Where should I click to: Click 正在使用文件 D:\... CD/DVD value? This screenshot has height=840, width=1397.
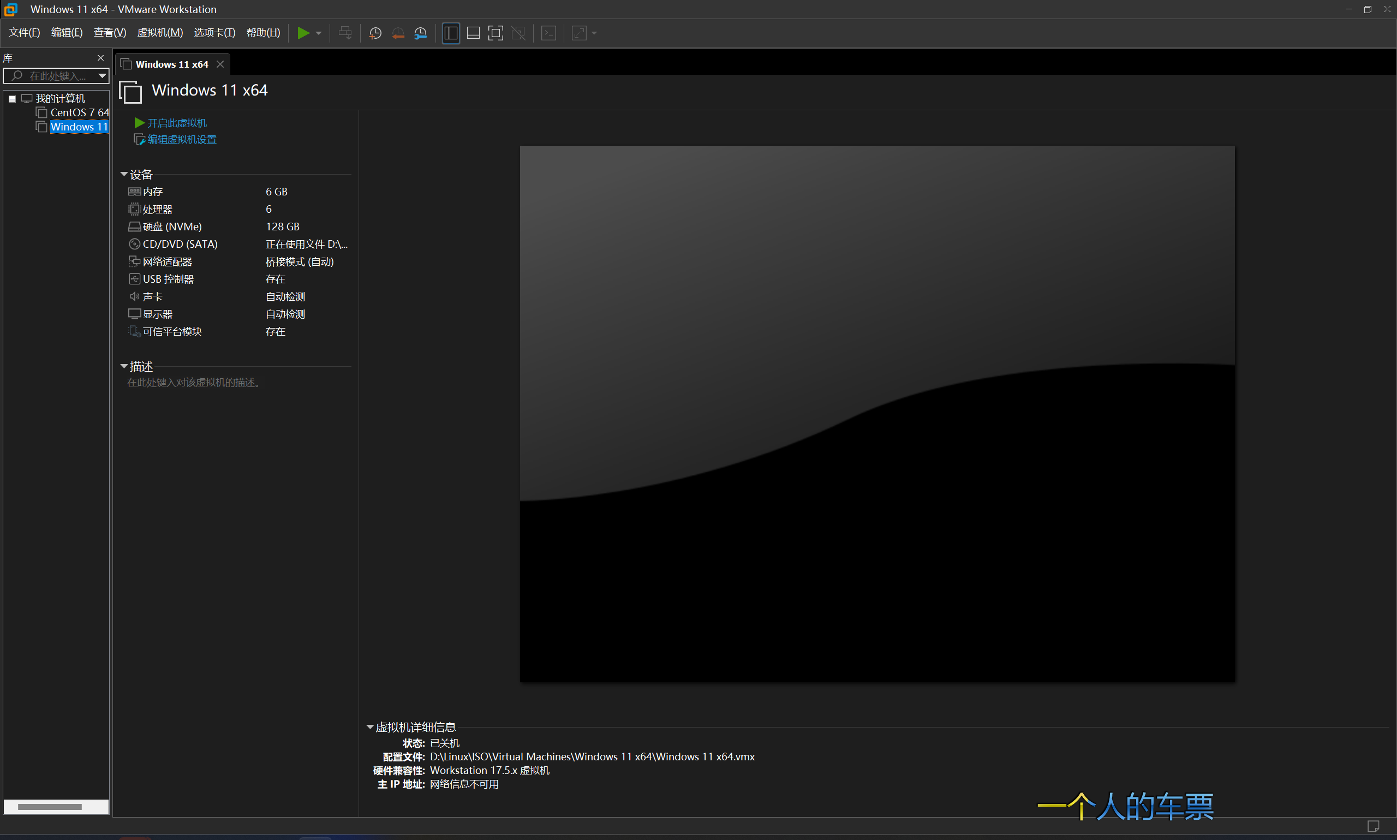pos(307,244)
